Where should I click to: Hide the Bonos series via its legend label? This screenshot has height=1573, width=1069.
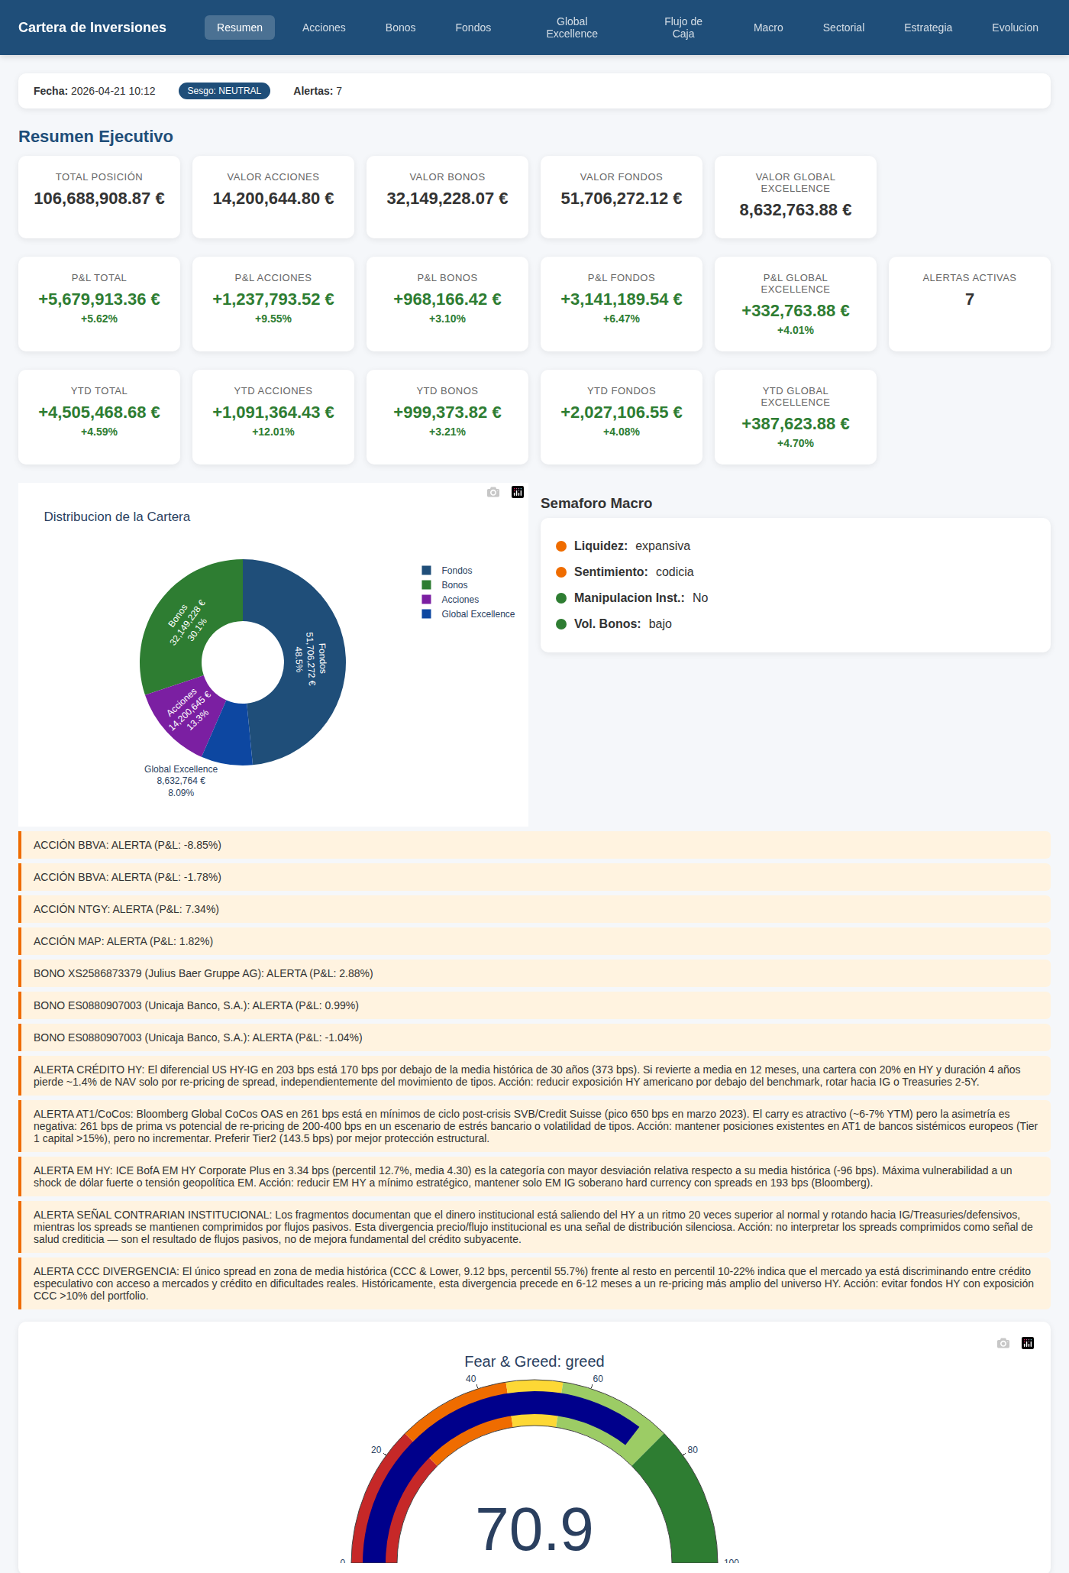coord(454,585)
